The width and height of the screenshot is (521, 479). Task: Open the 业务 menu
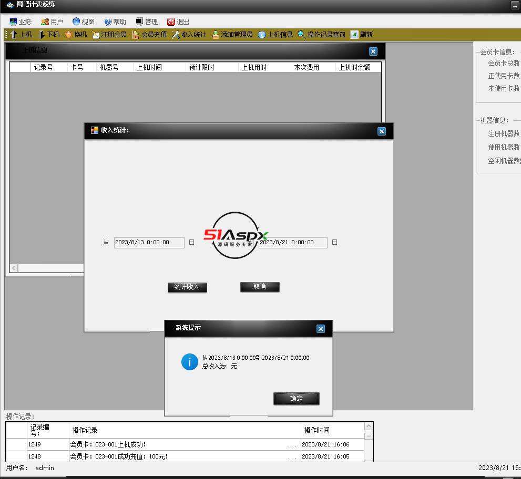click(21, 22)
